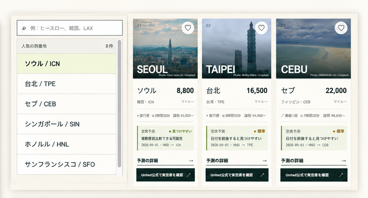Select セブ / CEB in the destination list
The height and width of the screenshot is (198, 368).
67,104
